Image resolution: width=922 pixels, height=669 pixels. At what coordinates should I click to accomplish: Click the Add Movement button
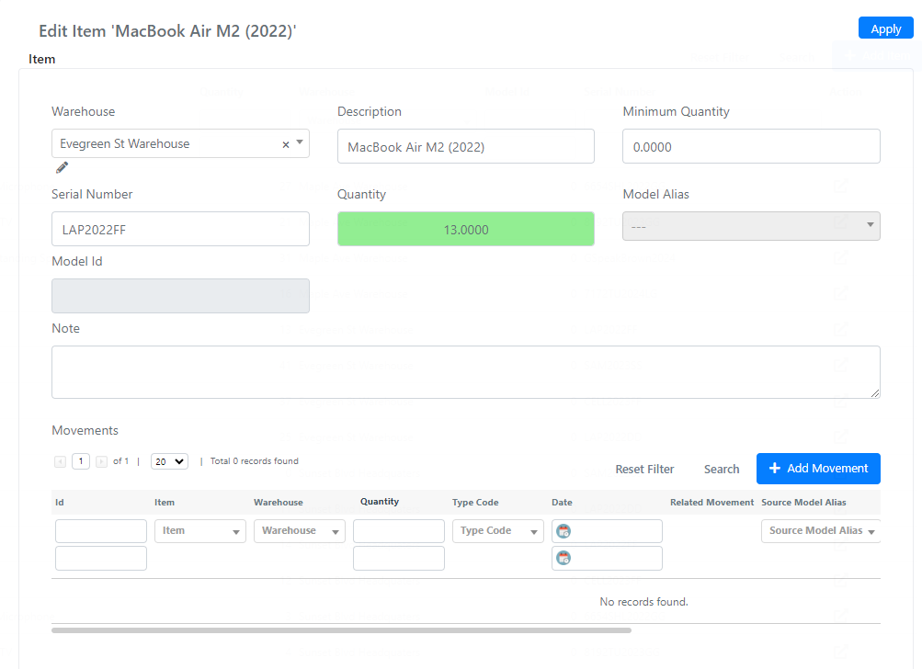[x=818, y=469]
